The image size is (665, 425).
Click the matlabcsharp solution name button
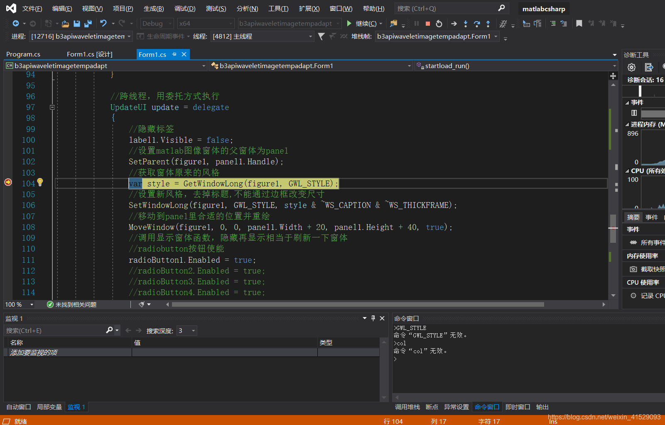coord(544,9)
